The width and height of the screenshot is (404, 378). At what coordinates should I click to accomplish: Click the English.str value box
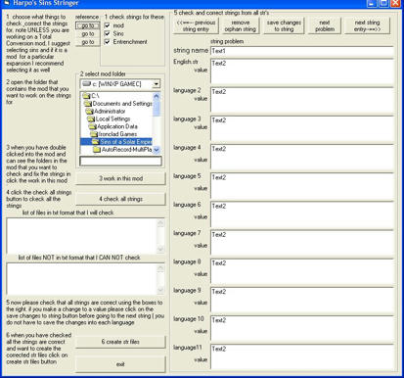(302, 71)
